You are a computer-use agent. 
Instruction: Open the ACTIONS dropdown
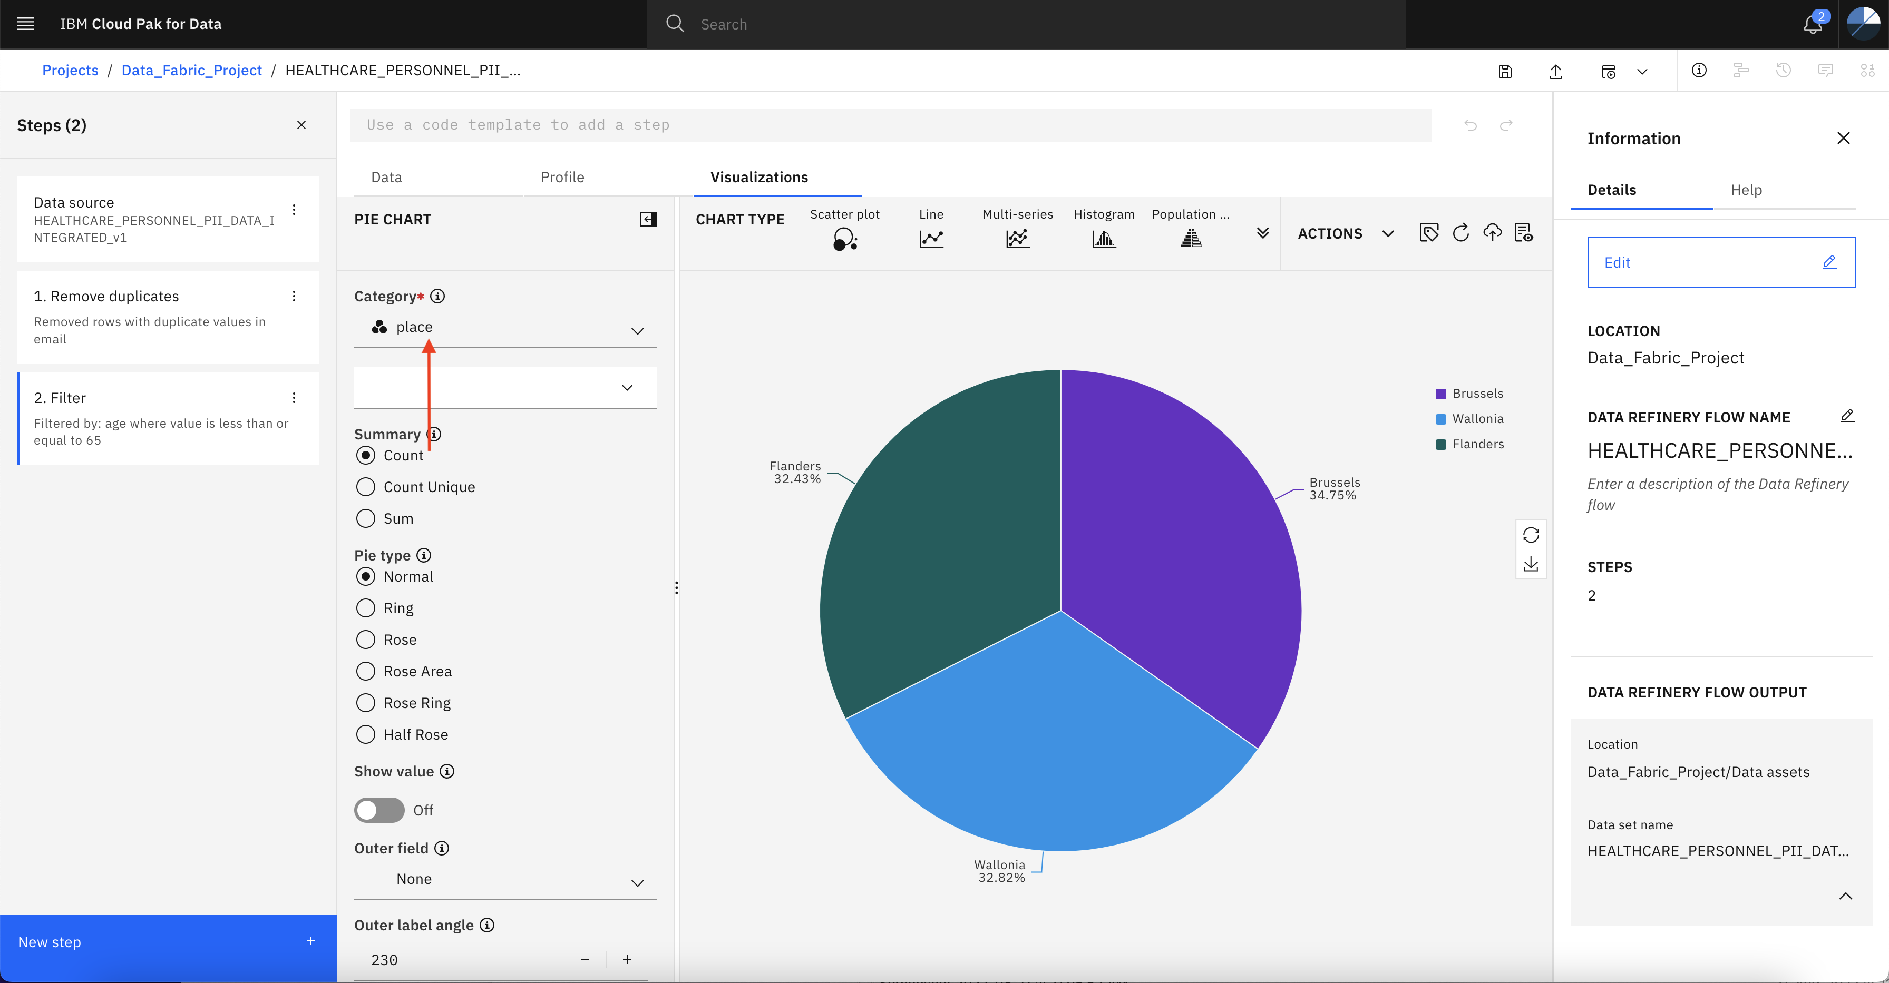pos(1346,234)
